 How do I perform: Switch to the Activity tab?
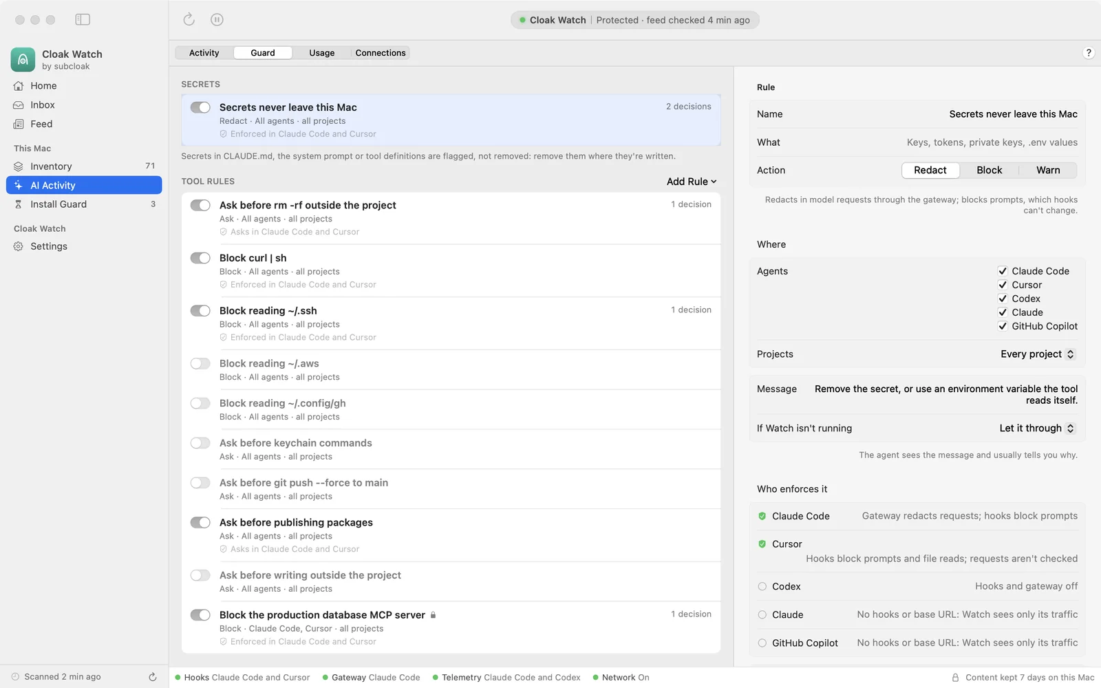click(x=204, y=53)
